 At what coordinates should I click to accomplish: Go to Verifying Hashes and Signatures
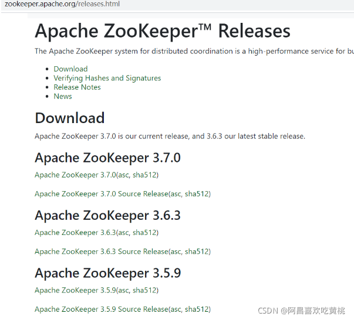click(107, 78)
